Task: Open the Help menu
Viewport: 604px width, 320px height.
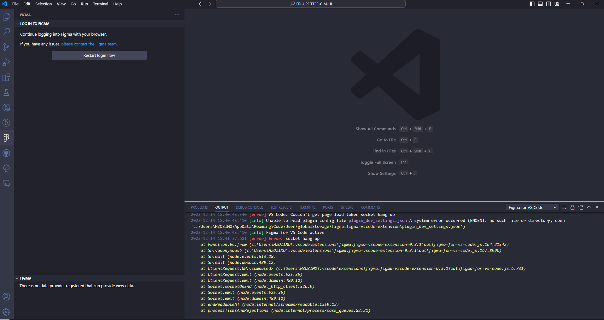Action: click(117, 4)
